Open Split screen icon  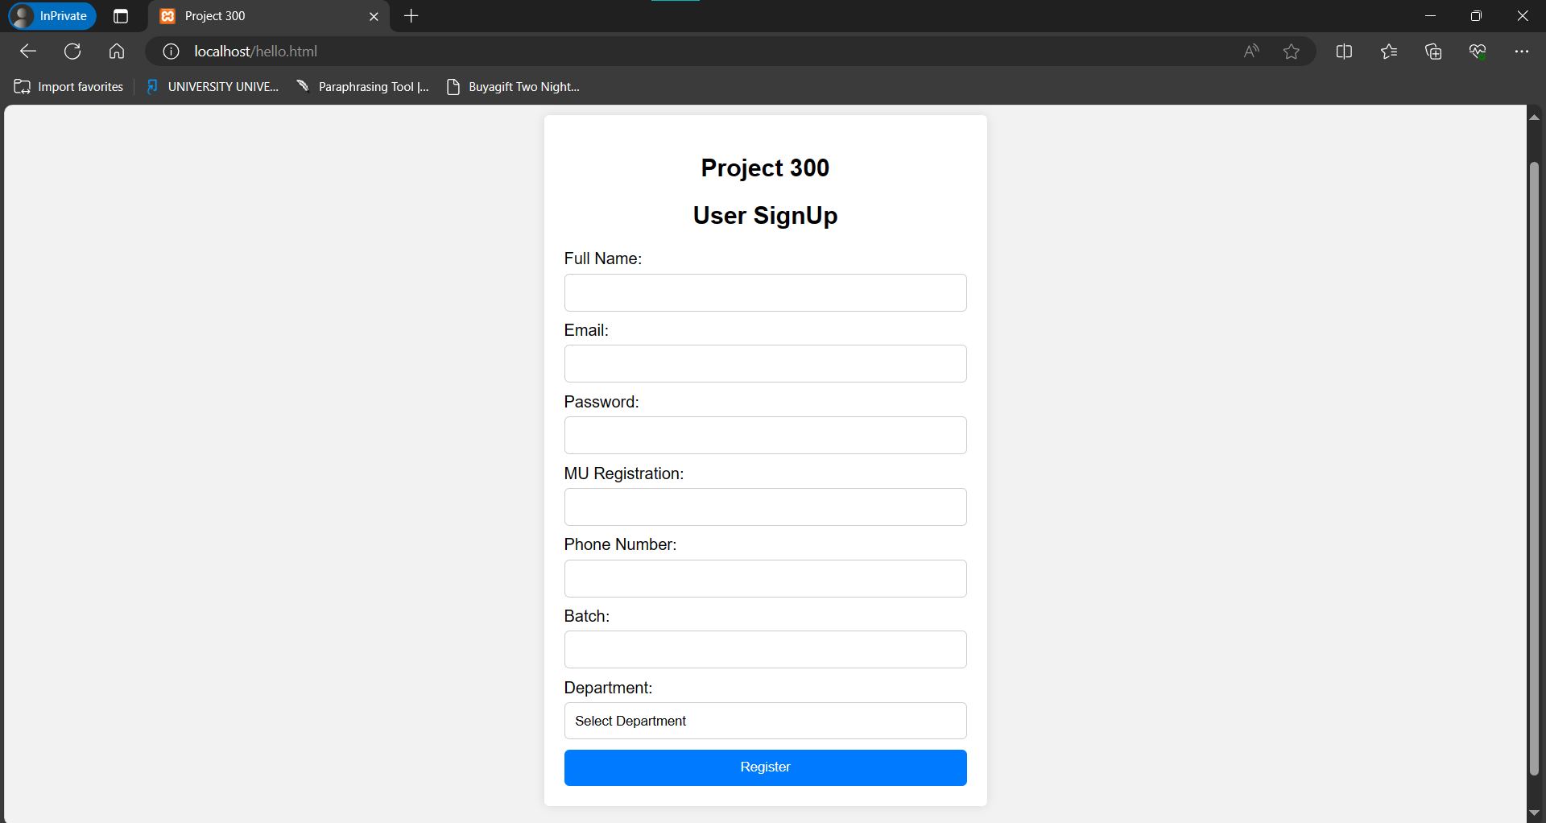1344,52
